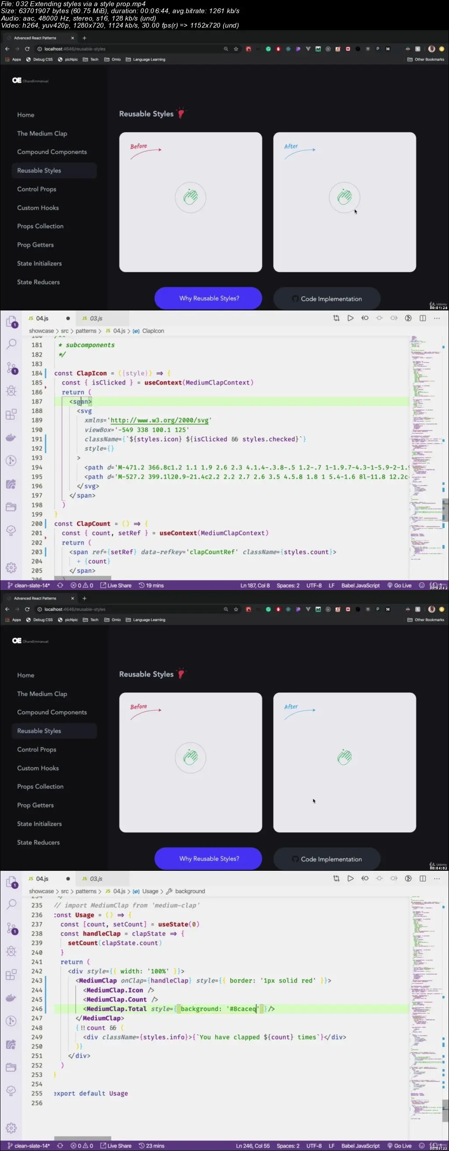Click 'Ln 246, Col 55' in status bar

253,1146
